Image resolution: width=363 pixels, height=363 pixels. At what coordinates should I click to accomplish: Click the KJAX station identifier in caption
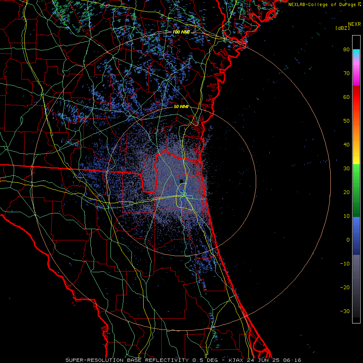[237, 360]
